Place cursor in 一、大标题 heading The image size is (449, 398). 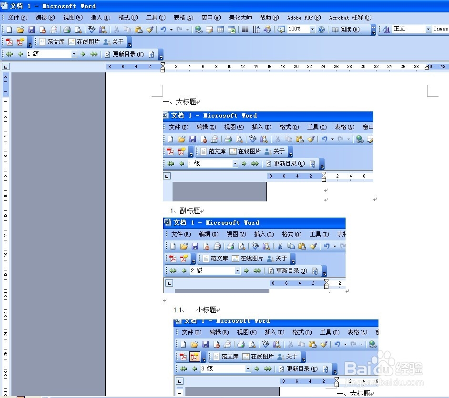point(180,102)
